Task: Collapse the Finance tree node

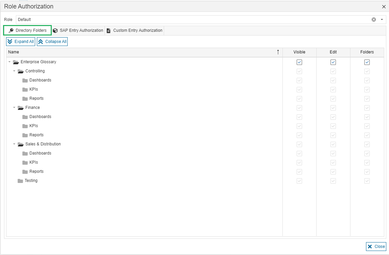Action: pos(14,108)
